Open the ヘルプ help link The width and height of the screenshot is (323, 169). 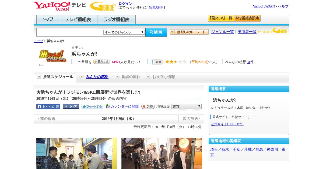(x=283, y=6)
